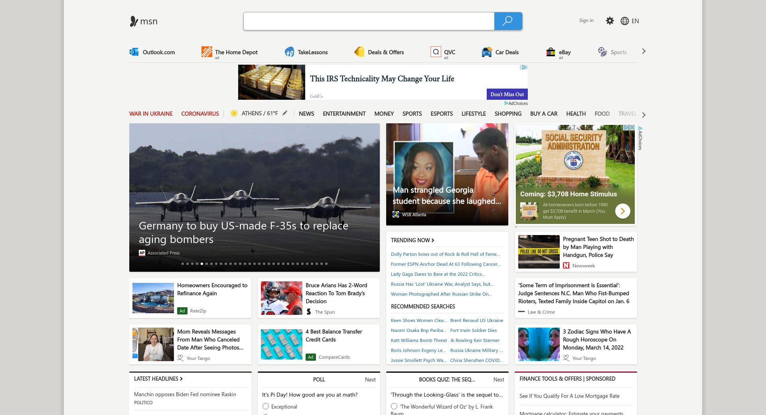Open the Sports shortcut icon
The height and width of the screenshot is (415, 766).
(x=602, y=52)
